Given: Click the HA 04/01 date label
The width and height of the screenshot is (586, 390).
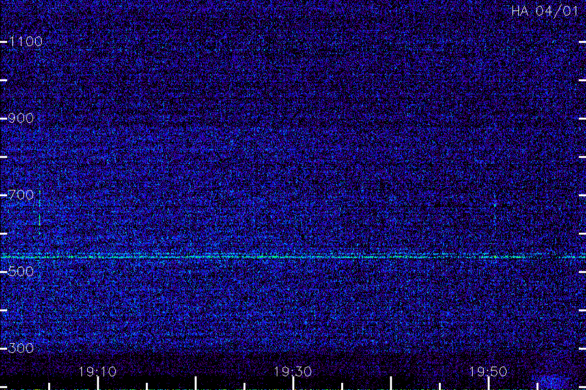Looking at the screenshot, I should coord(545,11).
